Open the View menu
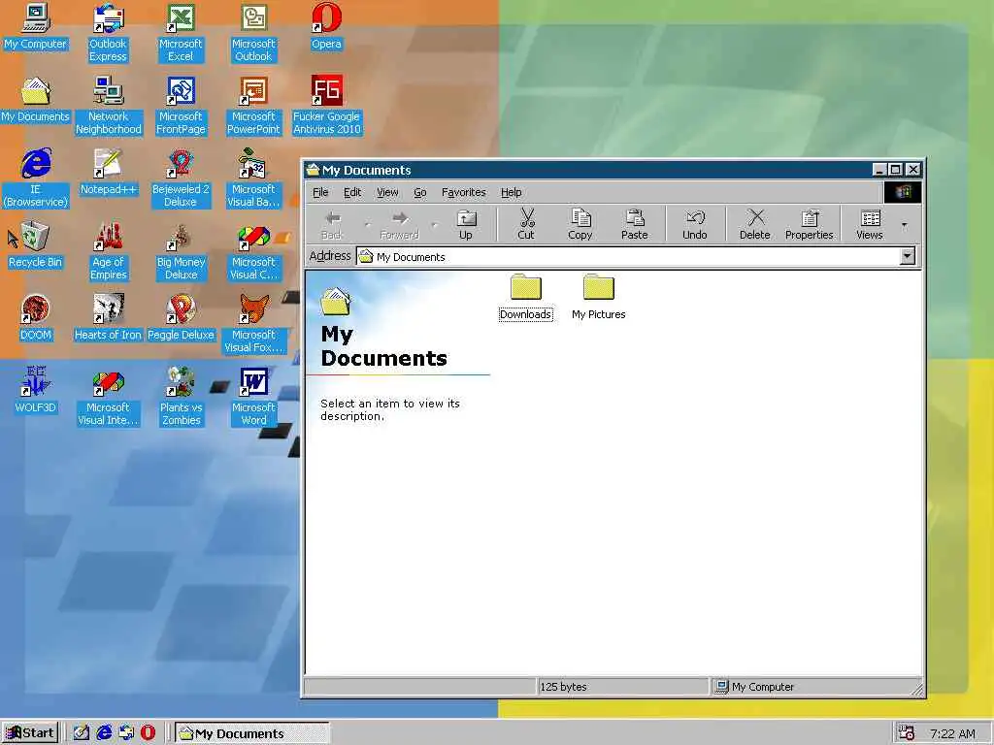This screenshot has height=745, width=994. point(387,192)
